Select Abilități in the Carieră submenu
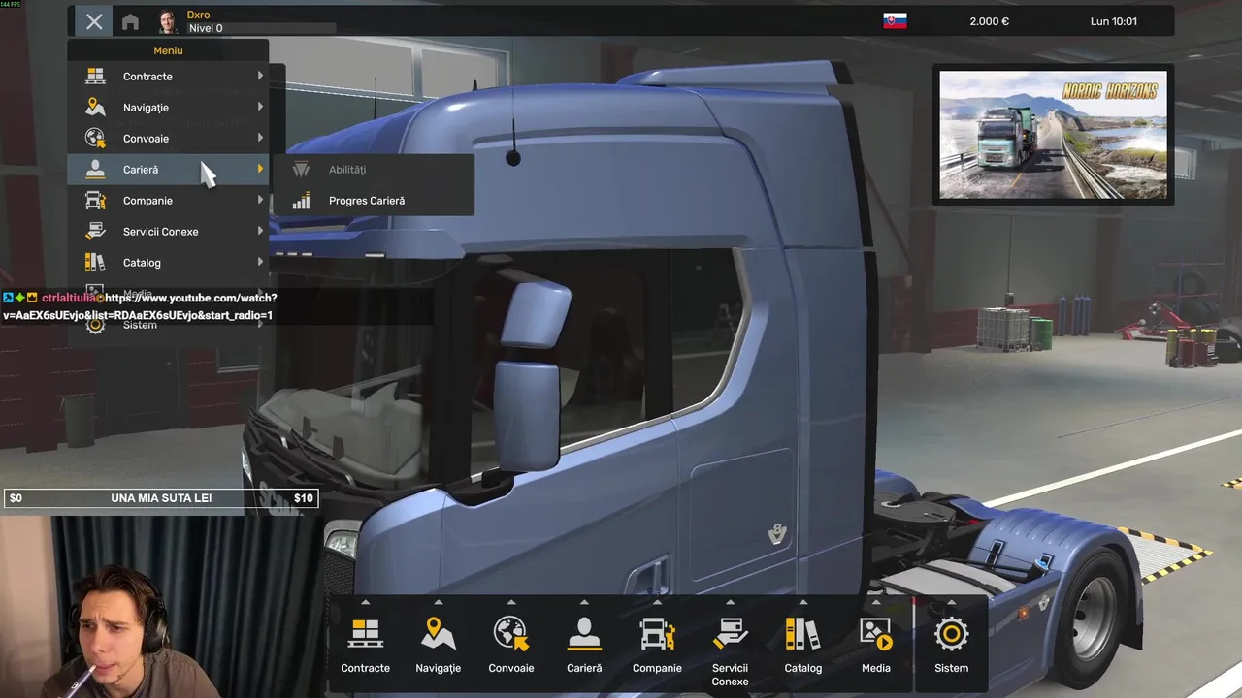The image size is (1242, 698). point(375,170)
